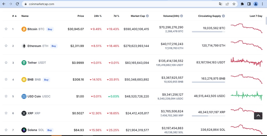This screenshot has height=136, width=267.
Task: Sort table by Volume(24h) header
Action: coord(171,16)
